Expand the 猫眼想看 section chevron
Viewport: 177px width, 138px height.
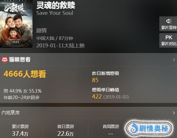(x=174, y=60)
